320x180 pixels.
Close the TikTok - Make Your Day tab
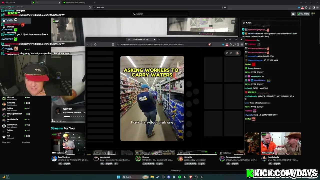pos(154,39)
